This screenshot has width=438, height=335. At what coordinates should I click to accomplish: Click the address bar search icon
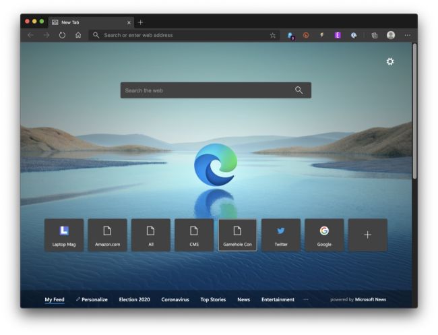point(96,35)
